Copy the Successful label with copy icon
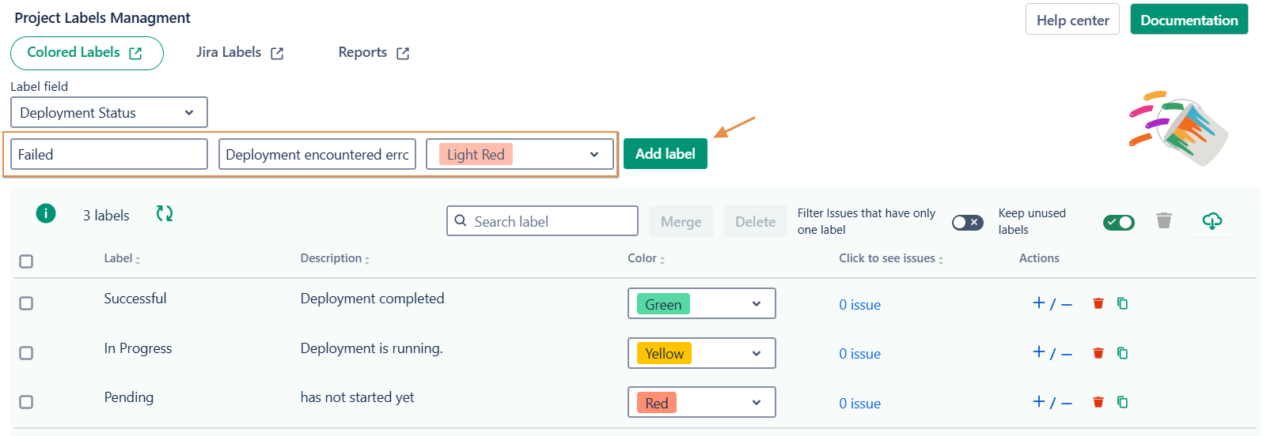 1122,303
